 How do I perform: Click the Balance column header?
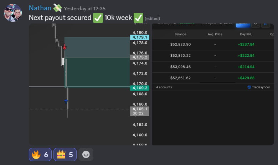coord(180,34)
